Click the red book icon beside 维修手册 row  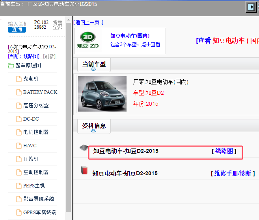click(x=84, y=170)
